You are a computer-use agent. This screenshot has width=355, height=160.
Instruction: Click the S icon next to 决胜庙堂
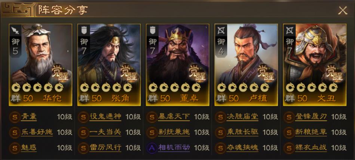[220, 117]
